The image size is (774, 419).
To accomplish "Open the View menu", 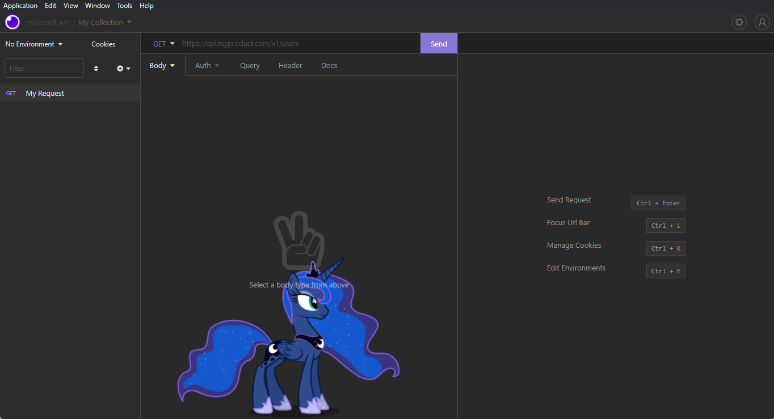I will [71, 6].
